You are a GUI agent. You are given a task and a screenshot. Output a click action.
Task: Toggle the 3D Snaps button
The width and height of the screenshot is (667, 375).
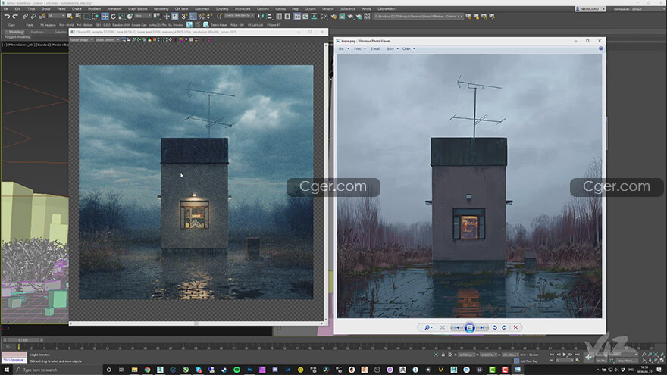tap(184, 16)
